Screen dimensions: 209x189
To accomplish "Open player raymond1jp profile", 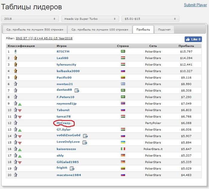I will (x=67, y=104).
